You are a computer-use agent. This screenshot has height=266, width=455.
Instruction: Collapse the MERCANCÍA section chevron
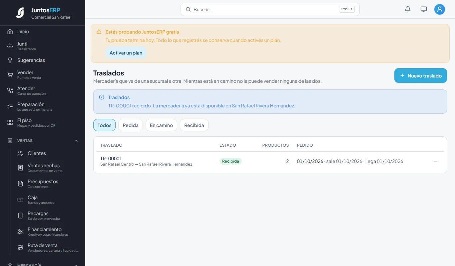click(x=76, y=265)
